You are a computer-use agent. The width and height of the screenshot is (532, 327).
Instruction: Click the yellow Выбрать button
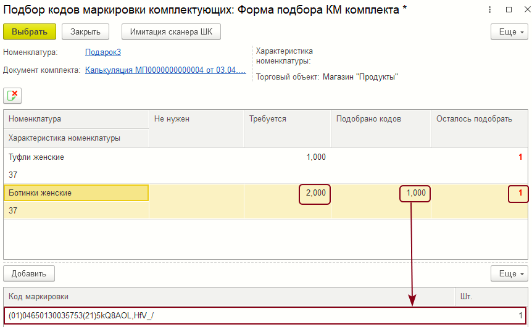coord(30,31)
